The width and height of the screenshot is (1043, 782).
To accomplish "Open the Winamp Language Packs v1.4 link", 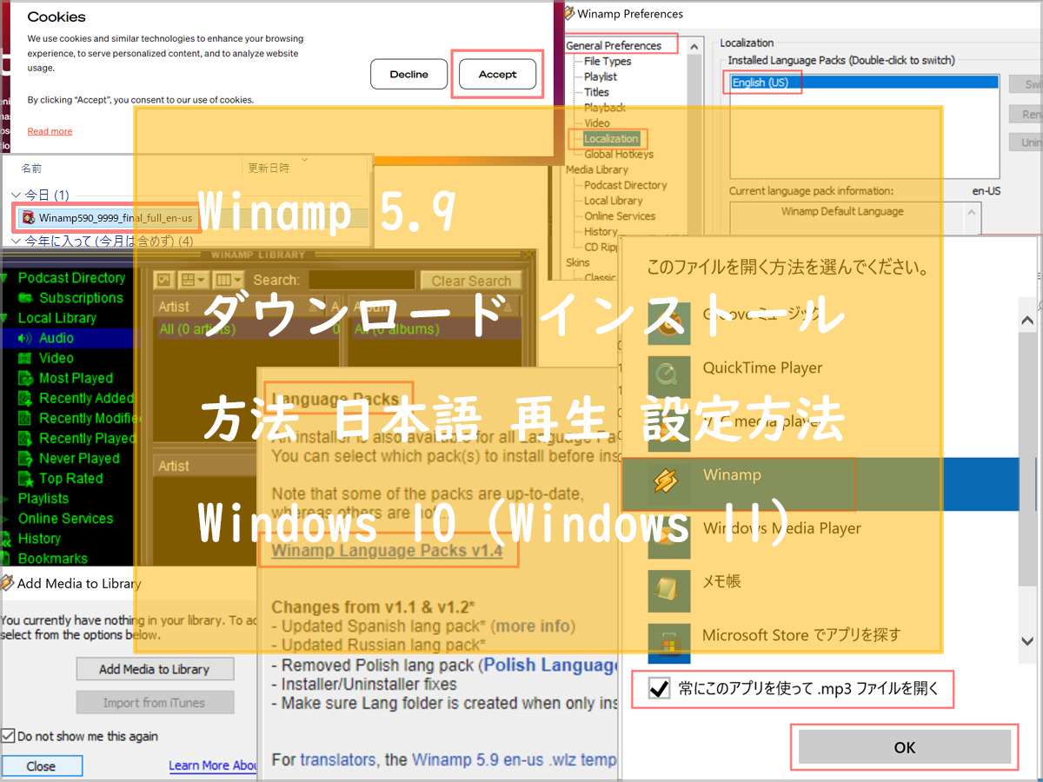I will (x=387, y=551).
